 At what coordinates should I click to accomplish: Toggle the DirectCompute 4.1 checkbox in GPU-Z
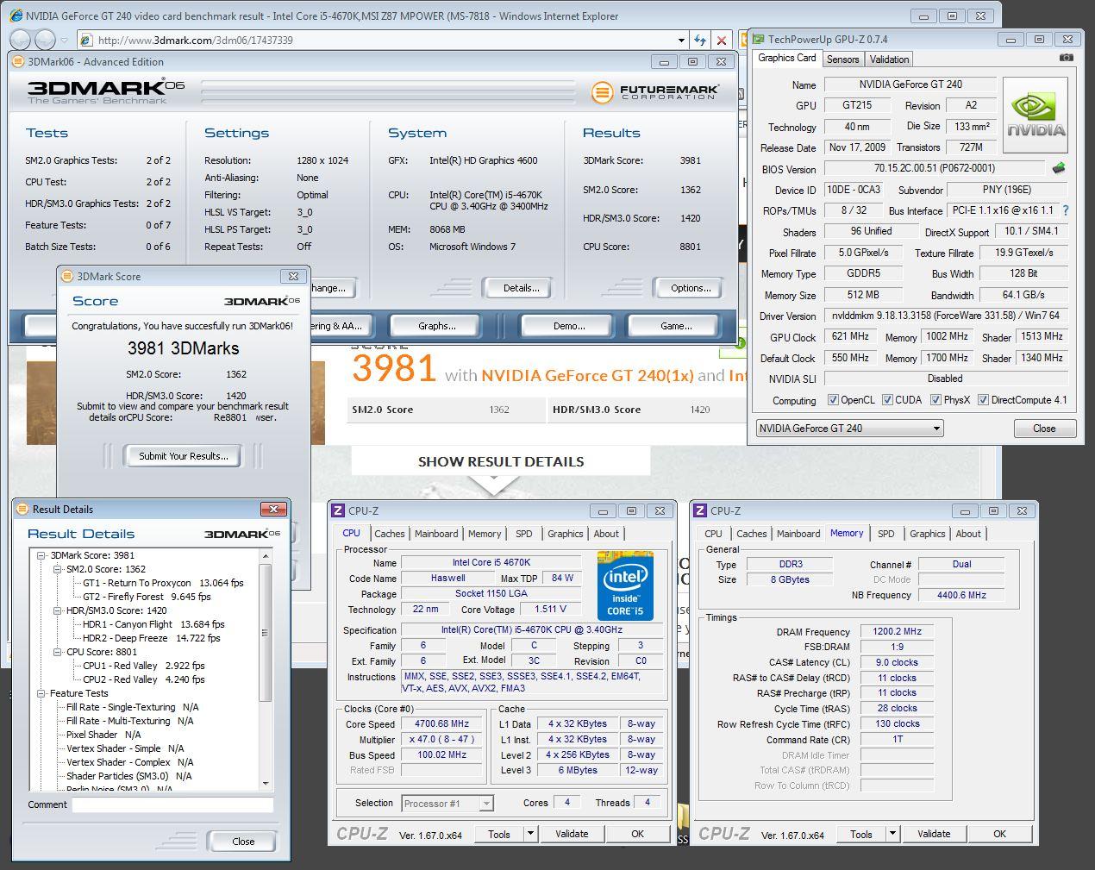click(983, 400)
